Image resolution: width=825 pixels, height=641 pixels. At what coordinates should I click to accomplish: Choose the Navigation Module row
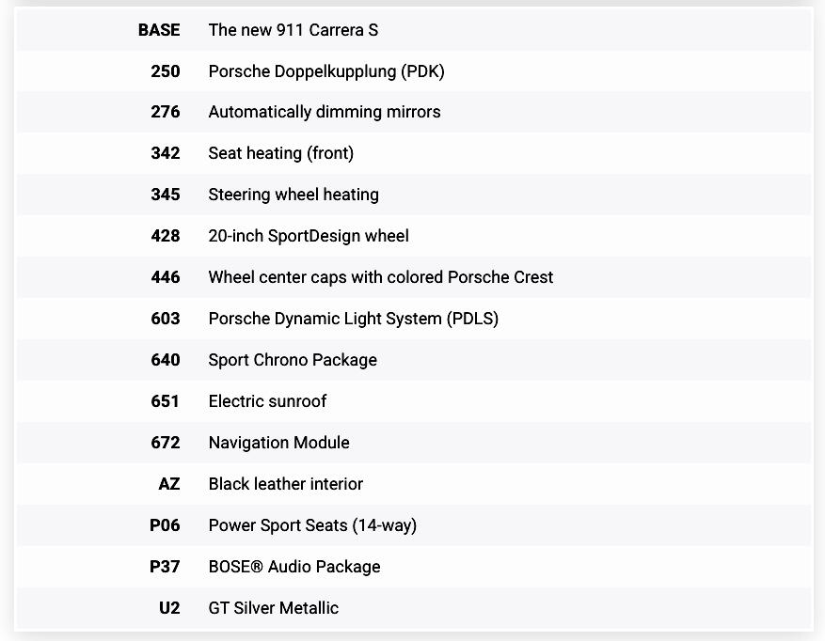click(279, 443)
